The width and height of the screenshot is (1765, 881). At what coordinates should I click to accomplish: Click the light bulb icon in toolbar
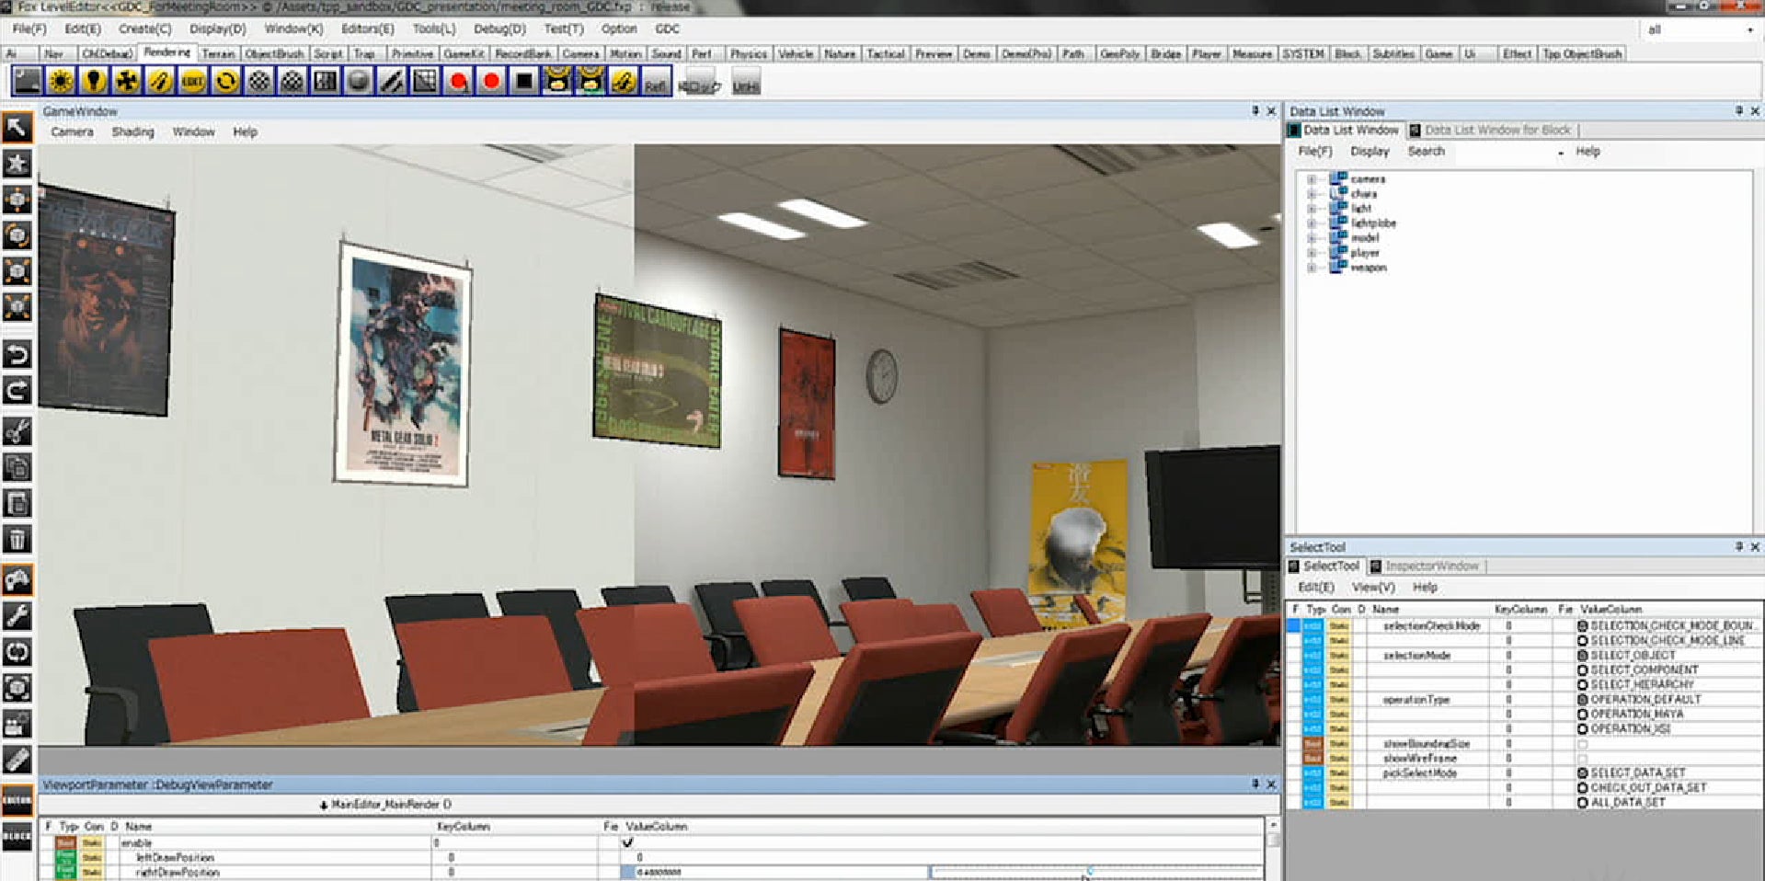click(x=94, y=82)
